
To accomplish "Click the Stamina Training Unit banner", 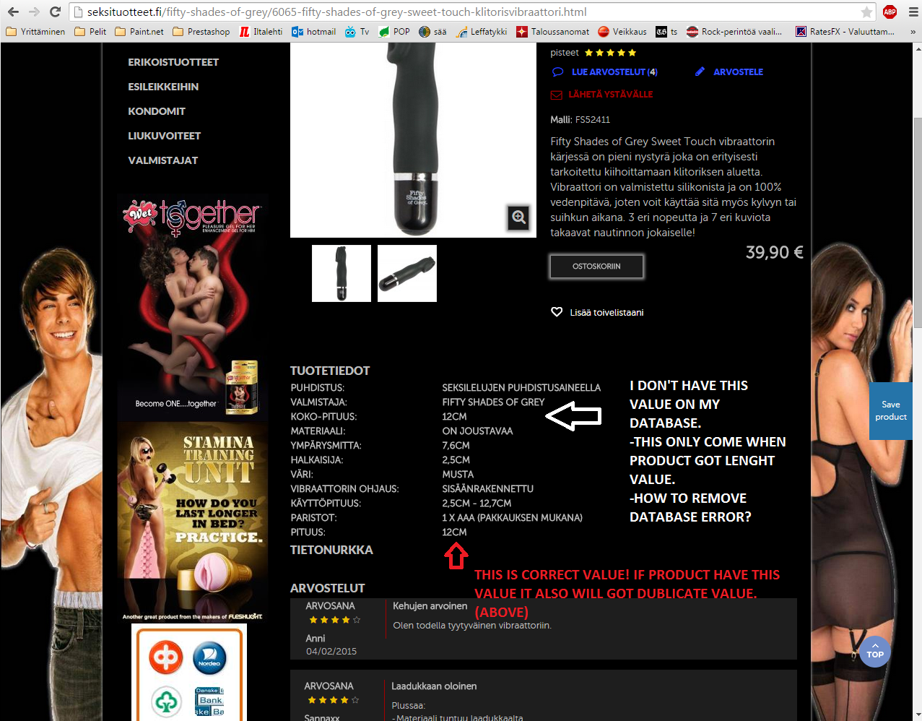I will 193,522.
